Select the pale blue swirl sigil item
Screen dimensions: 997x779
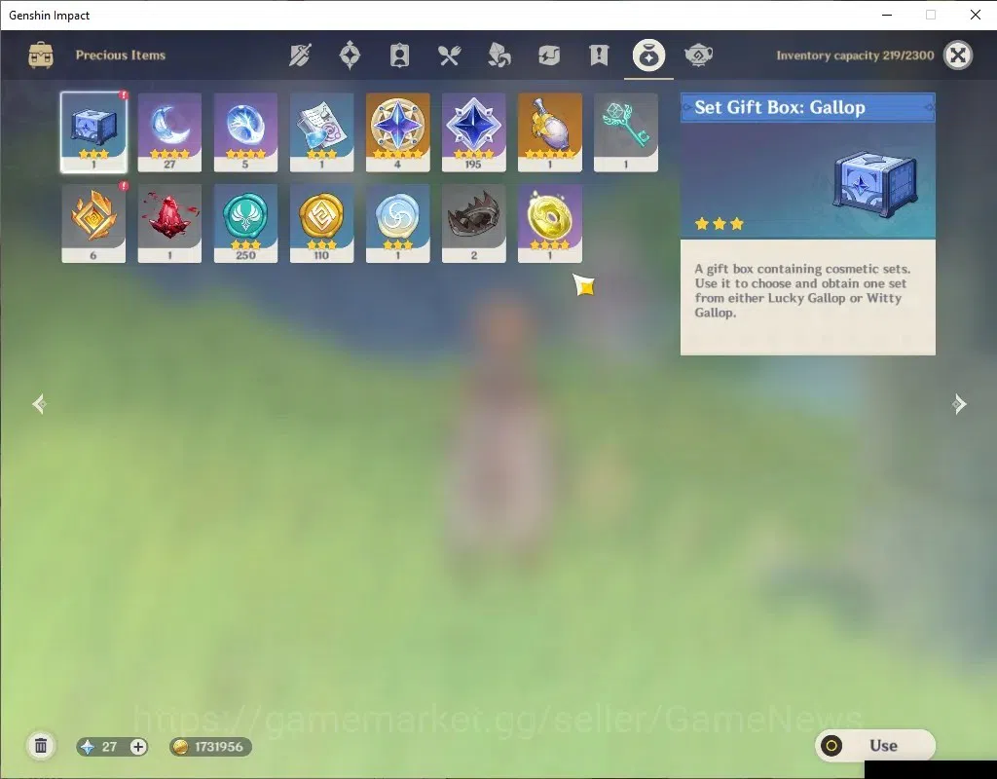pos(397,223)
